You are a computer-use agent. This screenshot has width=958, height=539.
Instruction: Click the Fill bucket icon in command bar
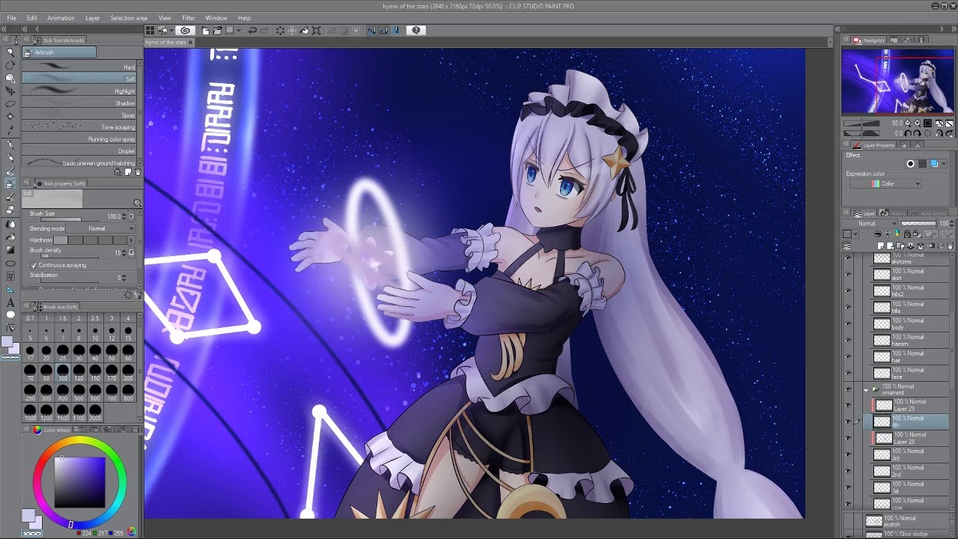click(304, 30)
